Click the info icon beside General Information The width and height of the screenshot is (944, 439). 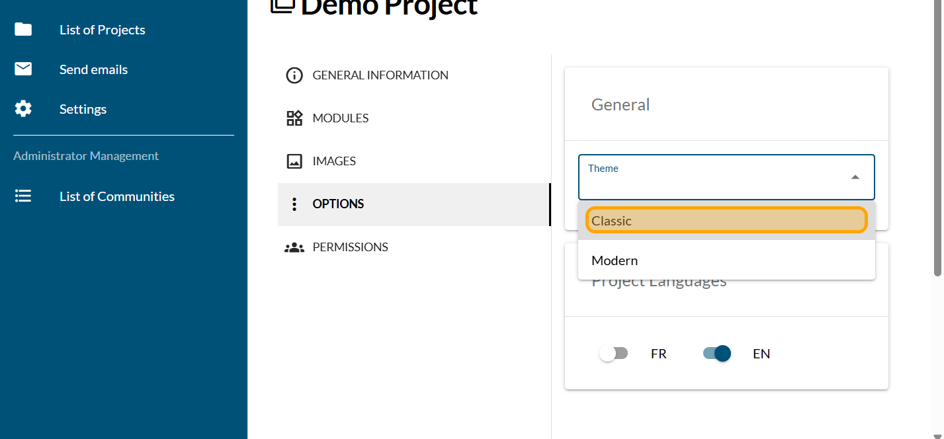pos(294,75)
